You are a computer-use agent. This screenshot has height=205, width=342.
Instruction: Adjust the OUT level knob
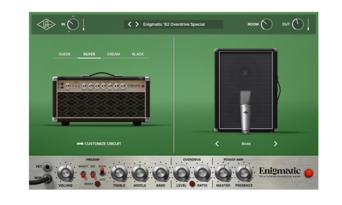[298, 24]
